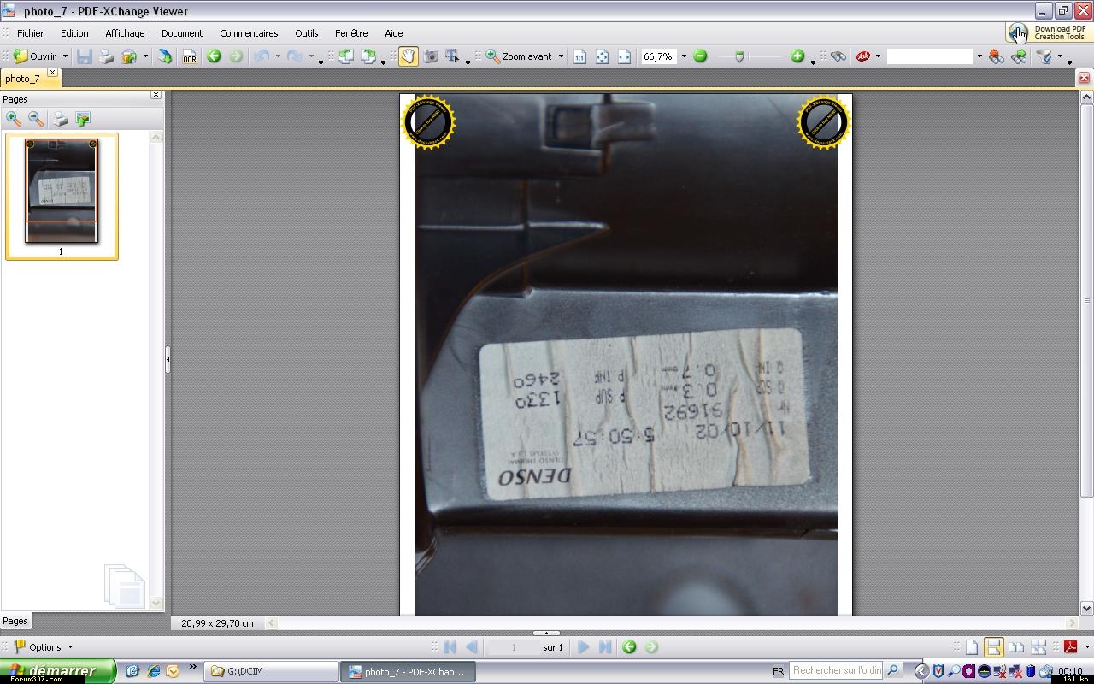1094x684 pixels.
Task: Expand the email icon's dropdown arrow
Action: point(145,56)
